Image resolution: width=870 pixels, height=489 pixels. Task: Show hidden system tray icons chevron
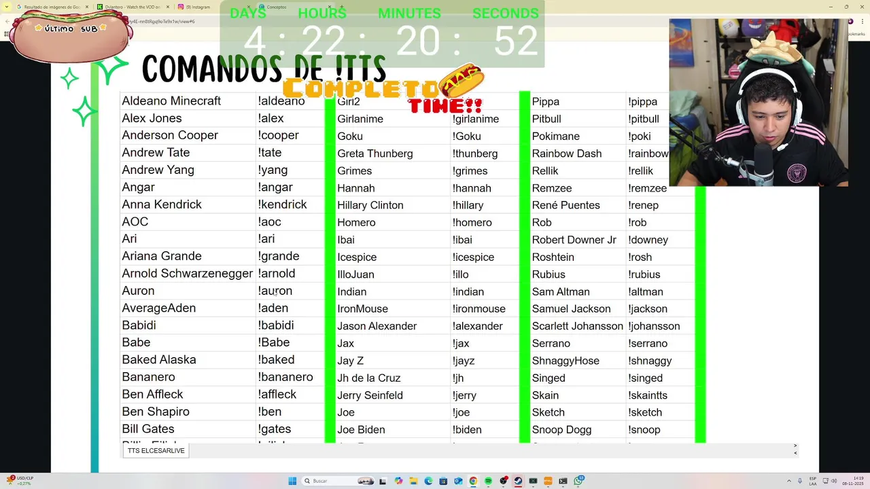[789, 481]
